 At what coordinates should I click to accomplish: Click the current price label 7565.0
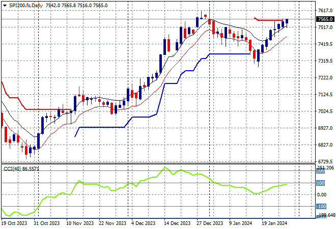click(x=325, y=19)
